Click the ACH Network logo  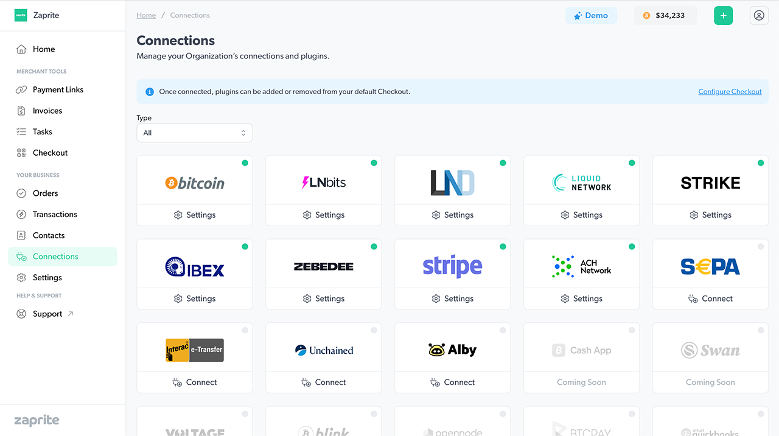pyautogui.click(x=582, y=266)
